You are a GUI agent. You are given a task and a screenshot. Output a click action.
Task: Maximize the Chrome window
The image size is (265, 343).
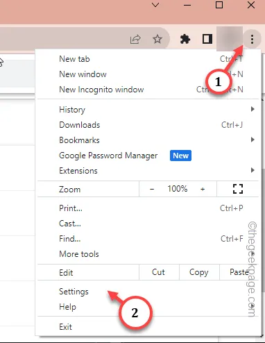[x=219, y=5]
